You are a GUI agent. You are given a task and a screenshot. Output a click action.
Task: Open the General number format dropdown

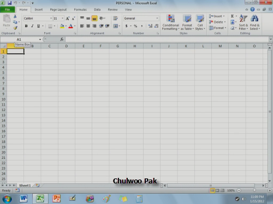pos(157,18)
